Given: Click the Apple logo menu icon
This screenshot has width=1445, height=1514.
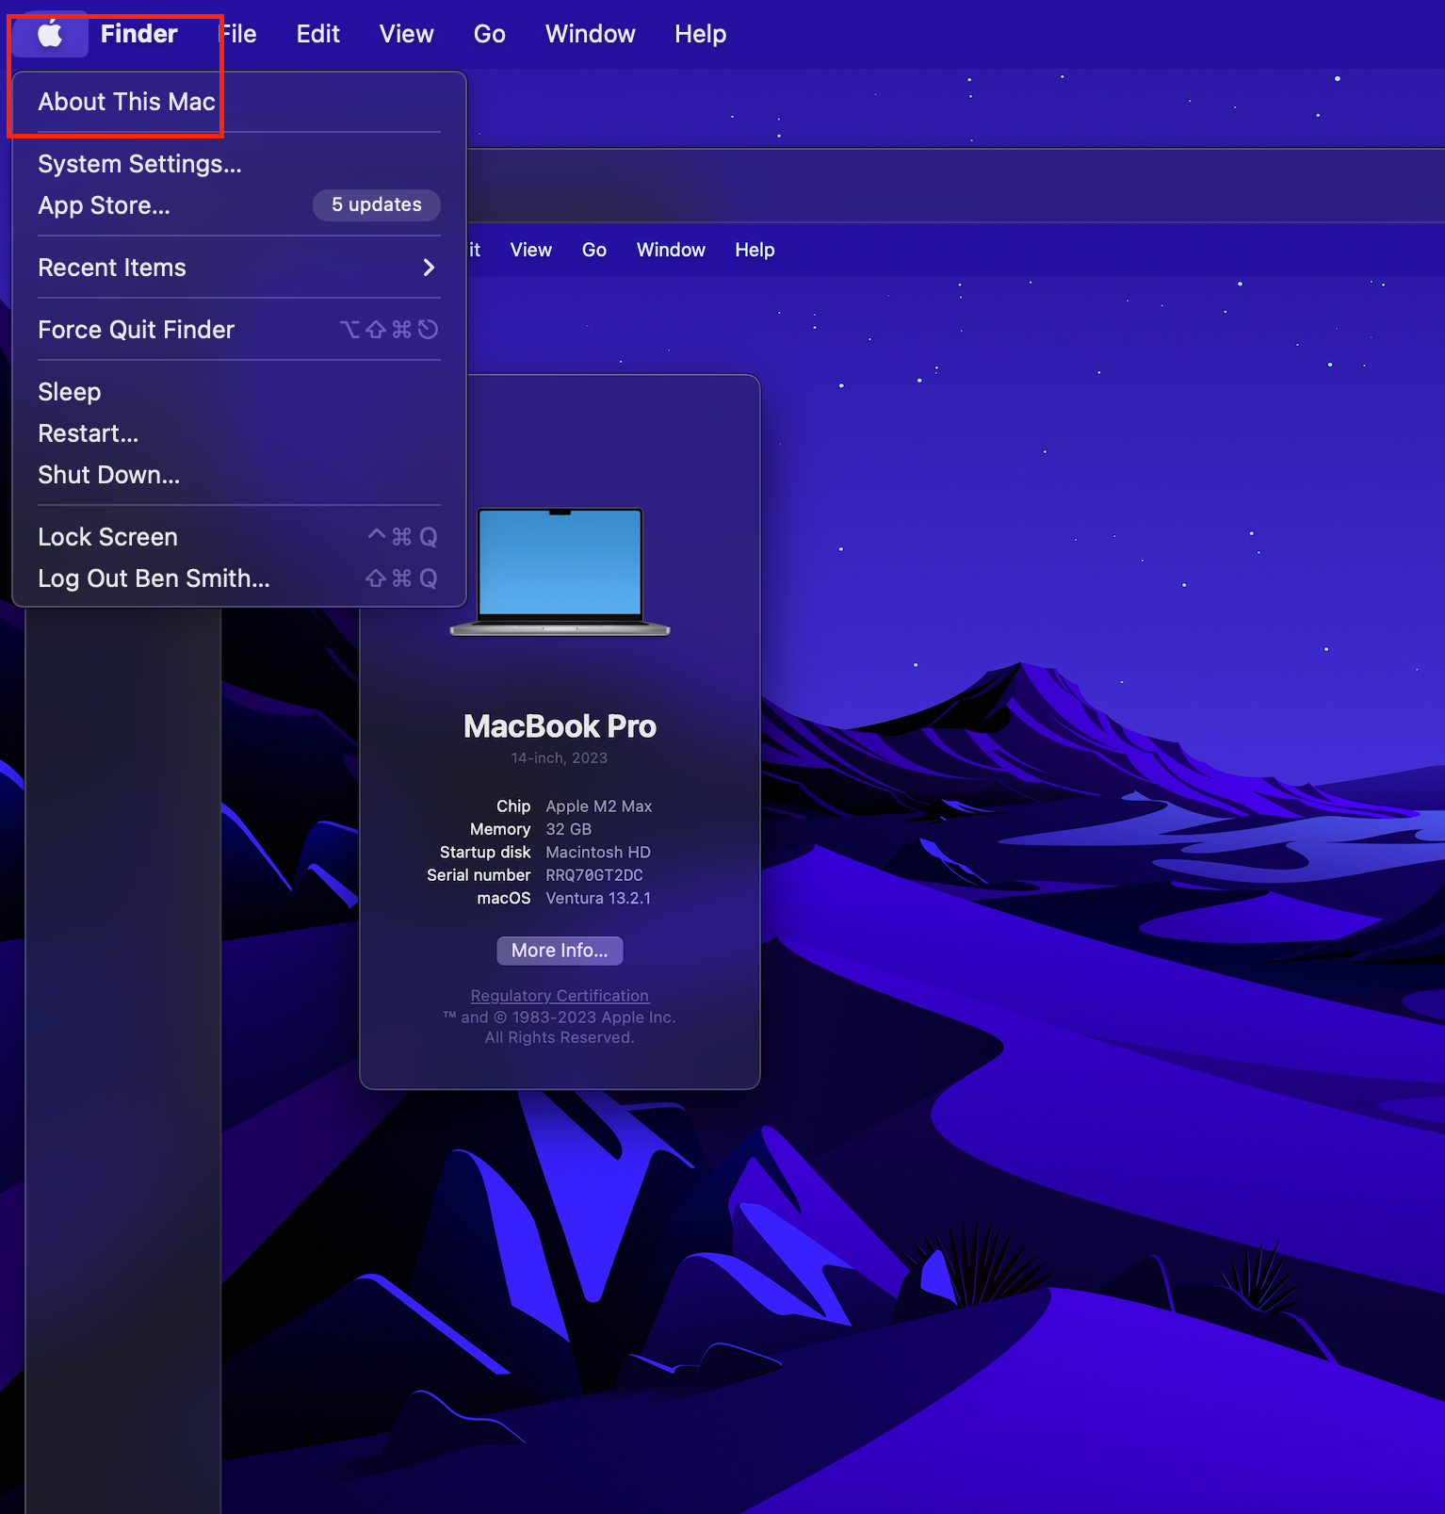Looking at the screenshot, I should point(50,34).
